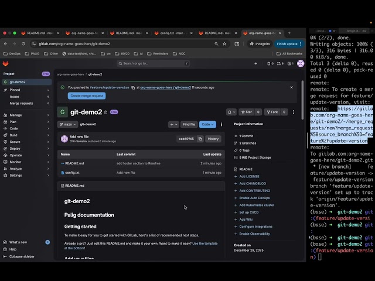
Task: Open the issues counter icon in header
Action: pyautogui.click(x=270, y=64)
